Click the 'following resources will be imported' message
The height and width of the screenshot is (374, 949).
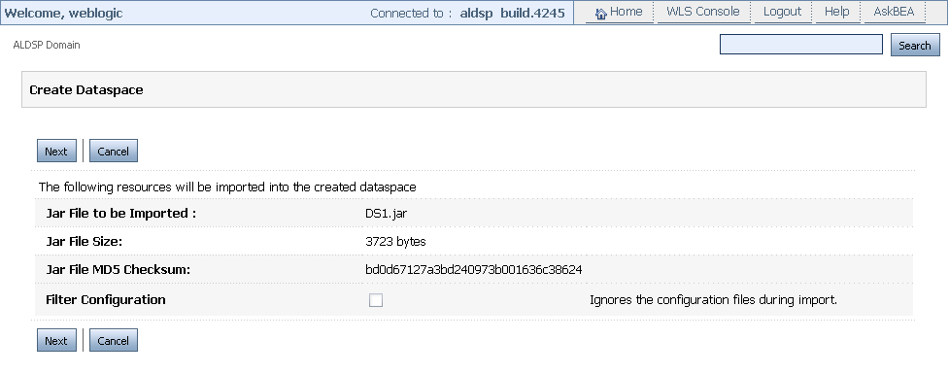(227, 187)
